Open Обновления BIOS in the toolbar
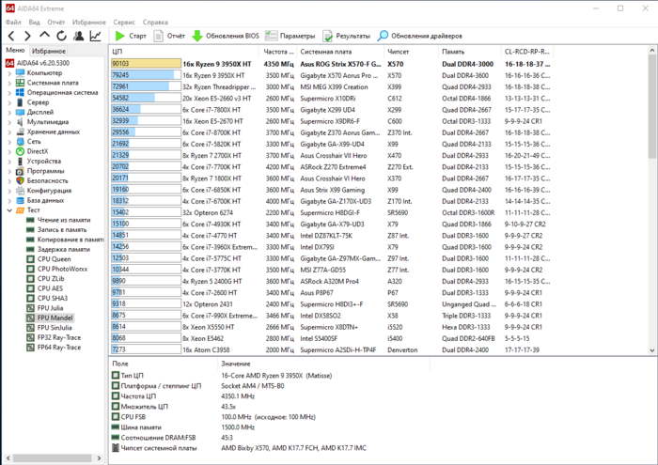 click(x=226, y=36)
